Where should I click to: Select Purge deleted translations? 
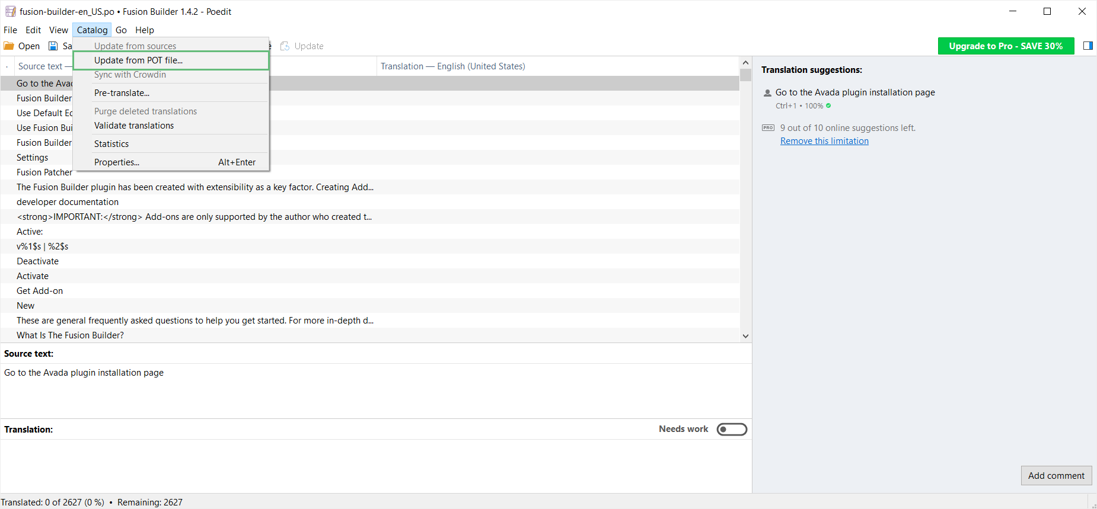[171, 111]
